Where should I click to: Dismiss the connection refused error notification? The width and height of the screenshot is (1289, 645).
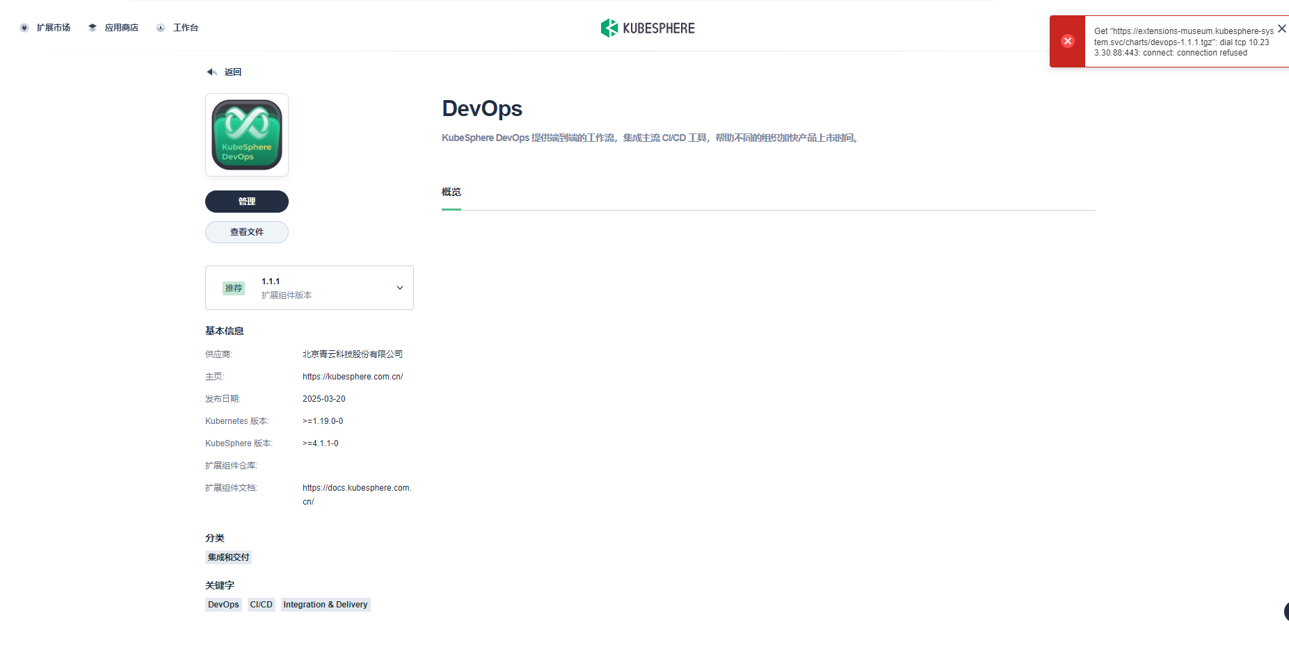[x=1281, y=28]
